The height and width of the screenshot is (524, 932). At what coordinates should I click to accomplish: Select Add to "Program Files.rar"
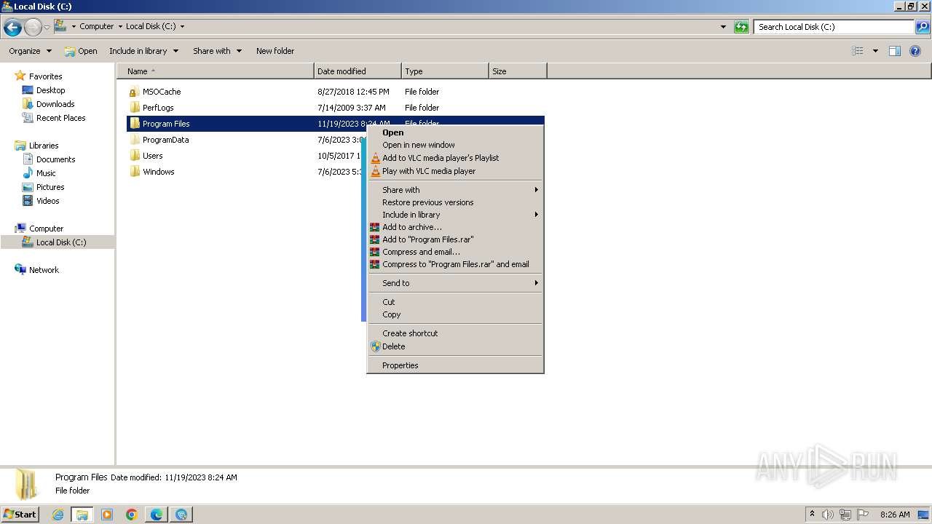[456, 239]
